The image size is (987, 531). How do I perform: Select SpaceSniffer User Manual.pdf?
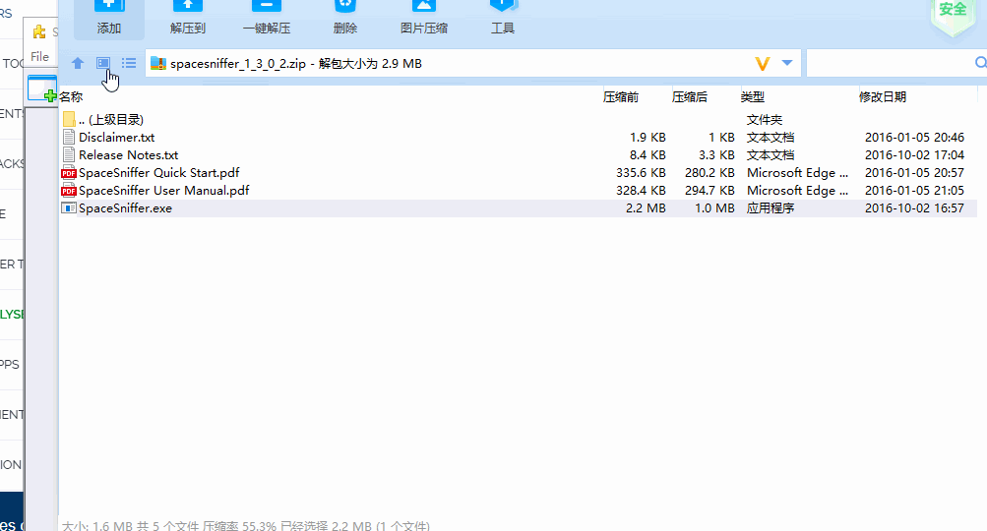point(163,190)
